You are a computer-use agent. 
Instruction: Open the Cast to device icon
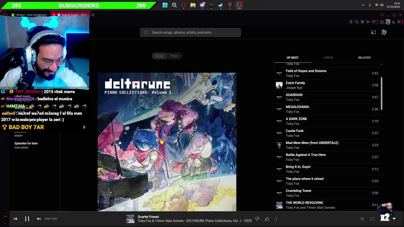(x=373, y=32)
